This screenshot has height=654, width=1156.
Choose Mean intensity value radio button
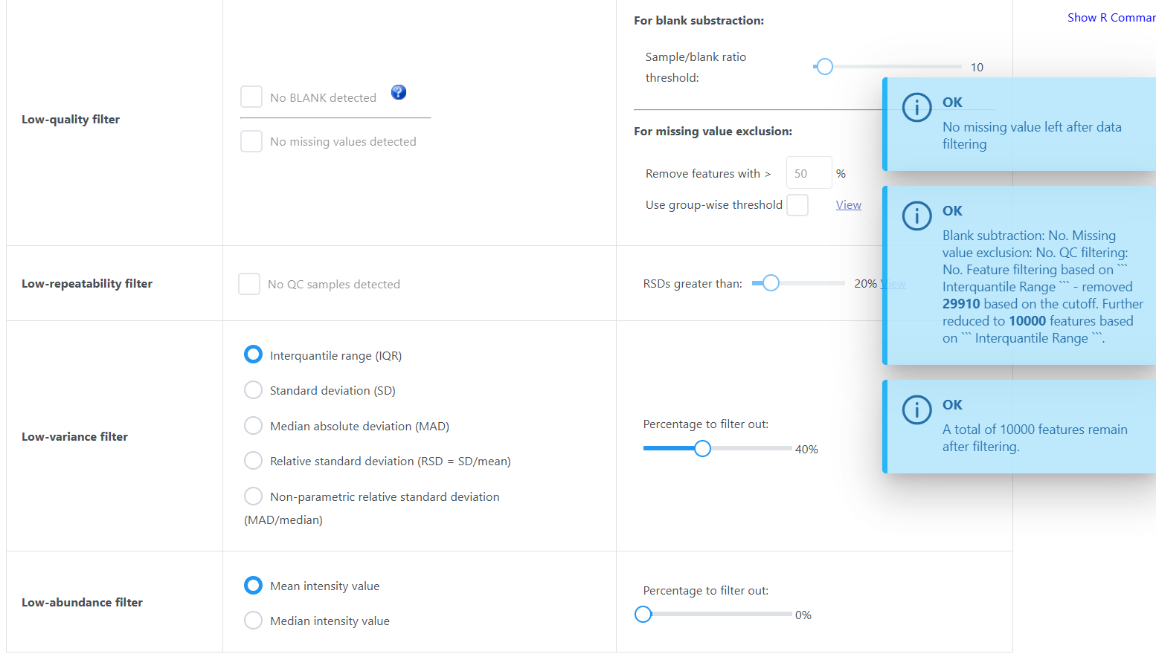coord(253,586)
